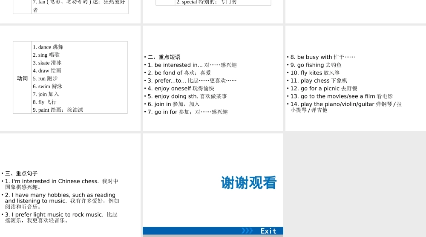Image resolution: width=426 pixels, height=237 pixels.
Task: Click the 动词 category cell
Action: tap(22, 78)
